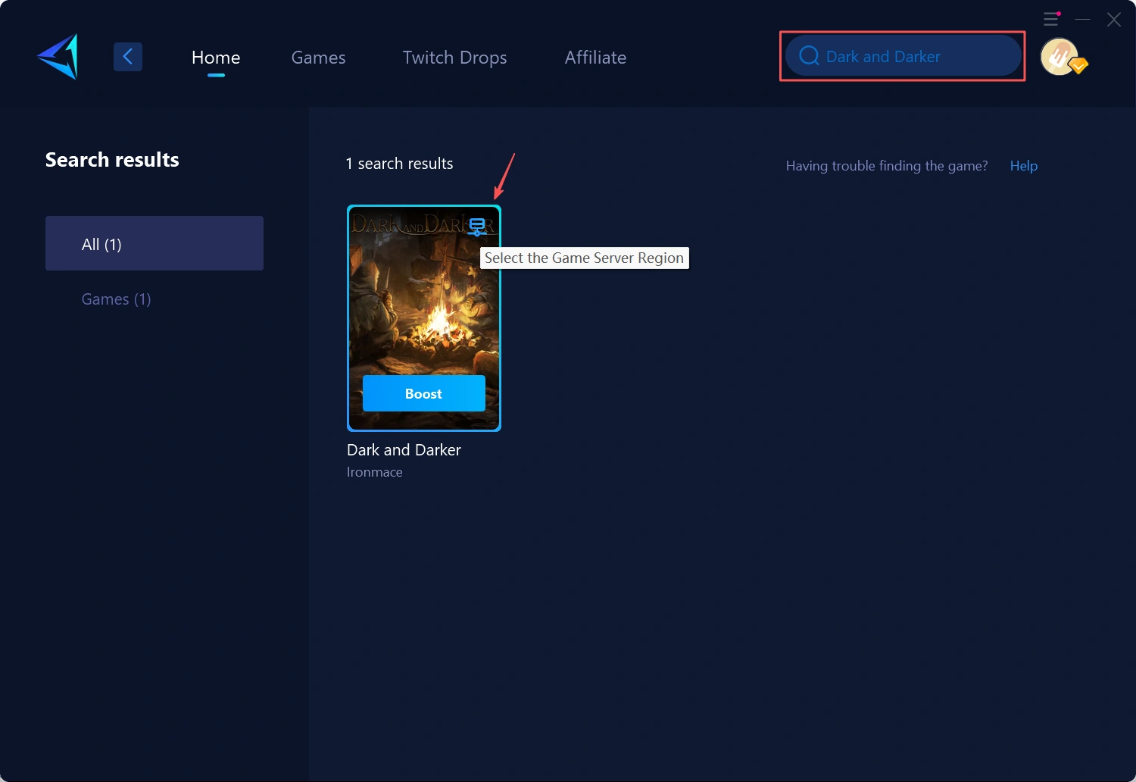Close the booster application window
This screenshot has height=782, width=1136.
[x=1113, y=20]
